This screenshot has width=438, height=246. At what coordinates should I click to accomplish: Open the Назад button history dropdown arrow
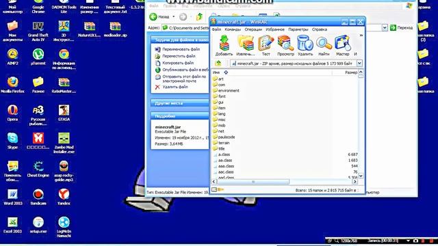point(173,16)
